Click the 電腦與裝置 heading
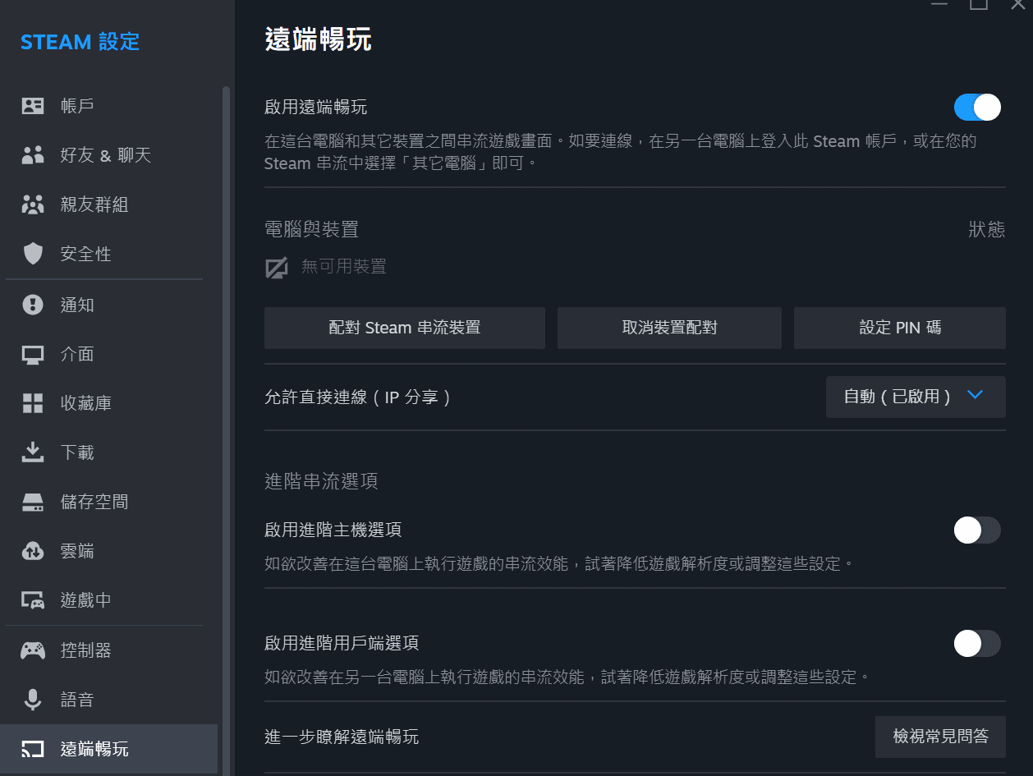The height and width of the screenshot is (776, 1033). click(312, 229)
